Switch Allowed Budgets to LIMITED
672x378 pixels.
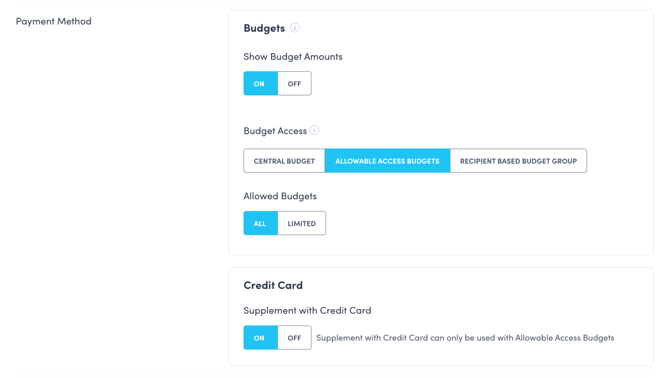(x=302, y=223)
